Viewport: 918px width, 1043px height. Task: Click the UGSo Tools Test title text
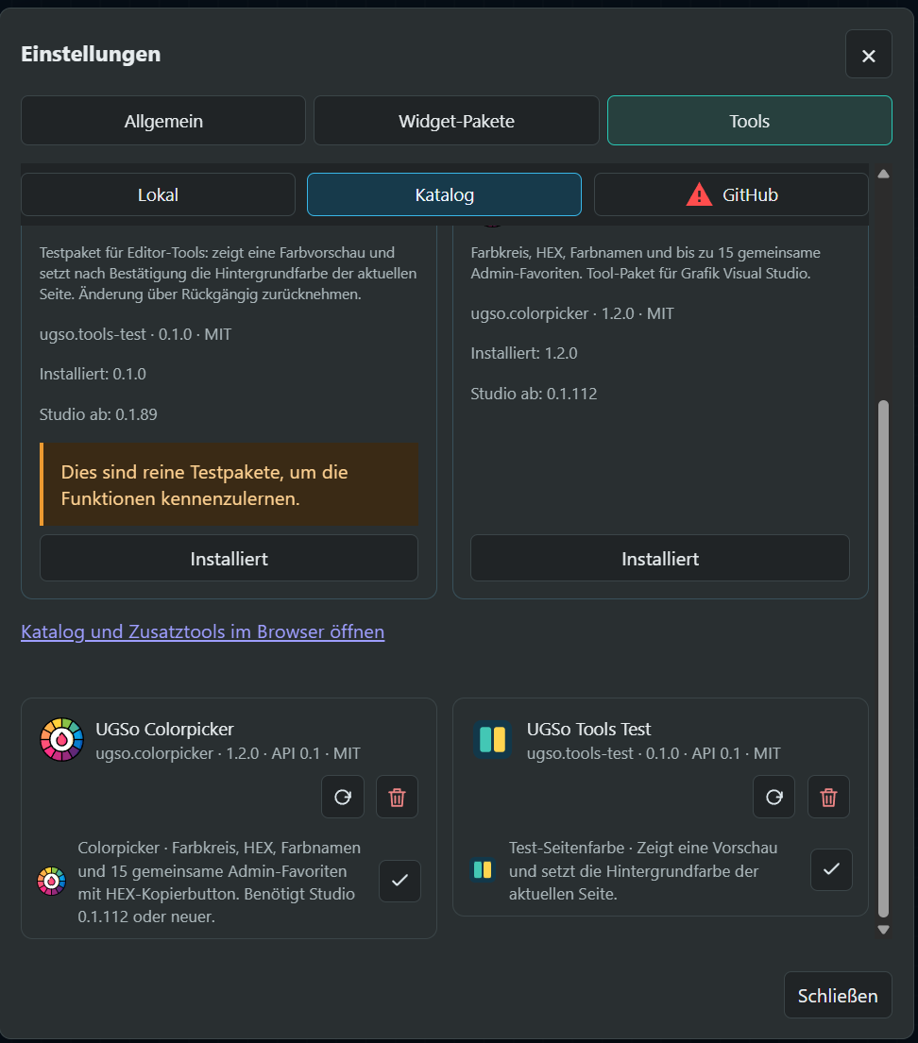click(x=588, y=729)
